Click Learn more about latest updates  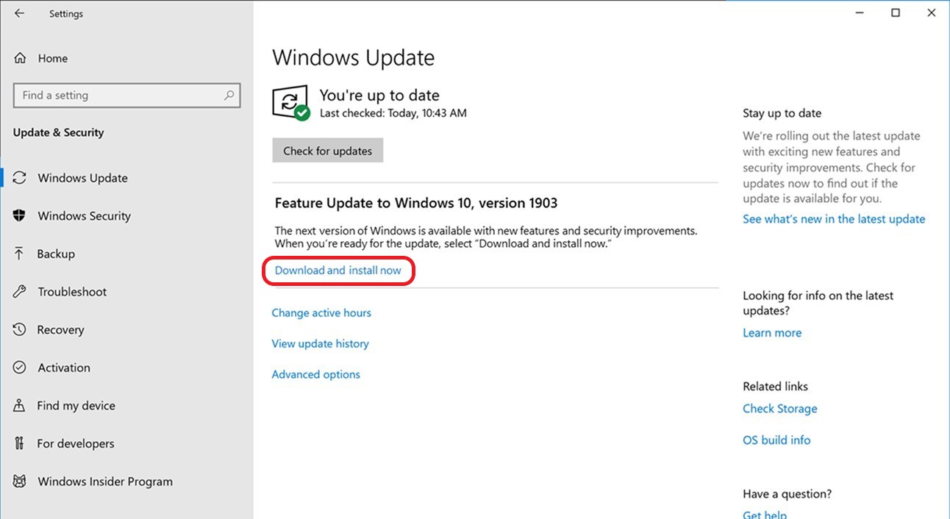pos(772,333)
